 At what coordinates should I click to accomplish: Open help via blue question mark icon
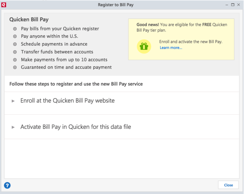(x=7, y=185)
